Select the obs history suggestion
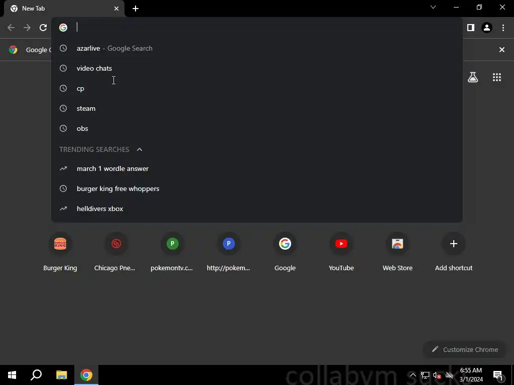The height and width of the screenshot is (385, 514). coord(257,128)
